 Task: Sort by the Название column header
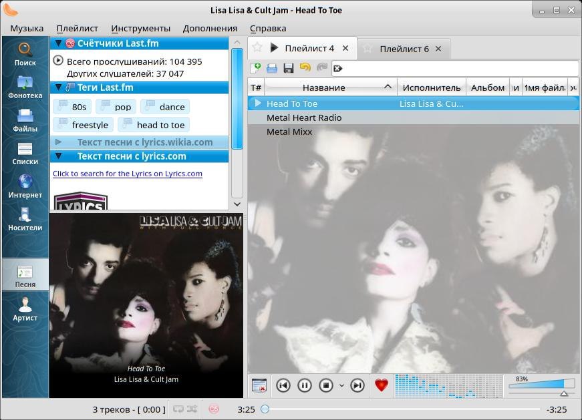pyautogui.click(x=330, y=88)
